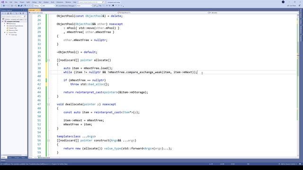The width and height of the screenshot is (303, 170).
Task: Close the open editor file tab
Action: 39,10
